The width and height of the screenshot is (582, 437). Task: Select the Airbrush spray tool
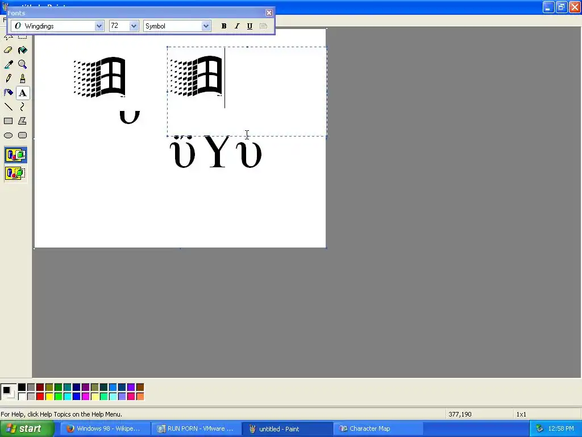coord(8,93)
